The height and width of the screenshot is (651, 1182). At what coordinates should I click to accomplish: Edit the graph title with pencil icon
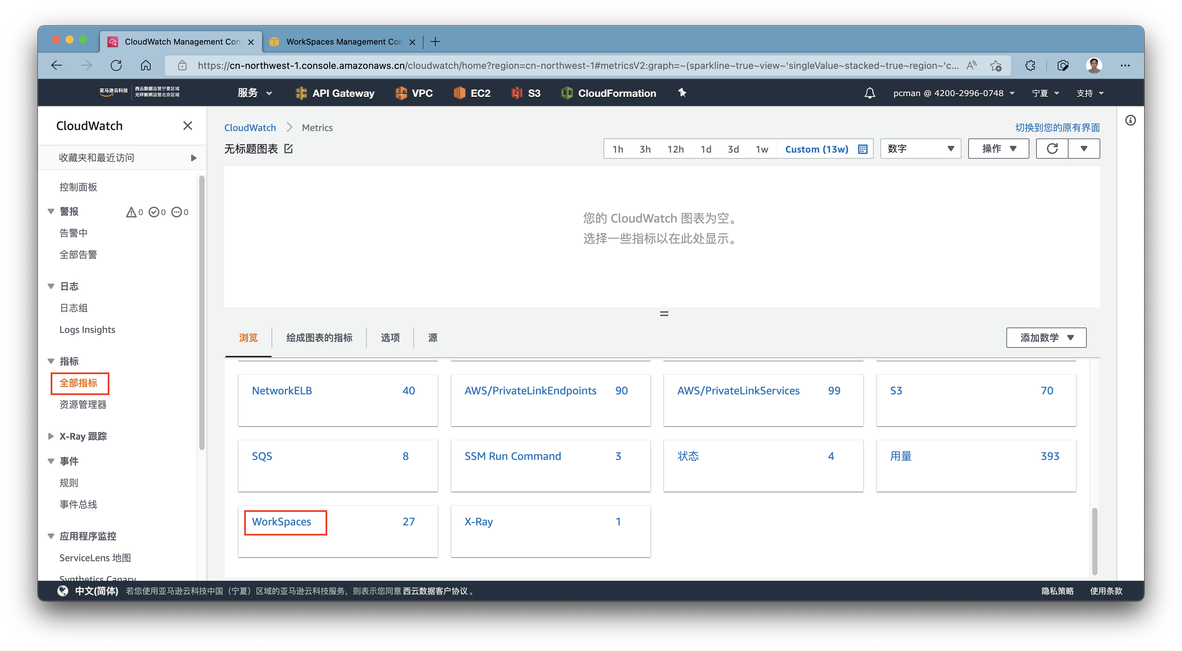click(x=289, y=149)
